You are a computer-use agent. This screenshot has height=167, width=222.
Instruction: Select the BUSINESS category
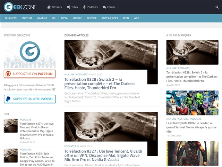pos(11,18)
